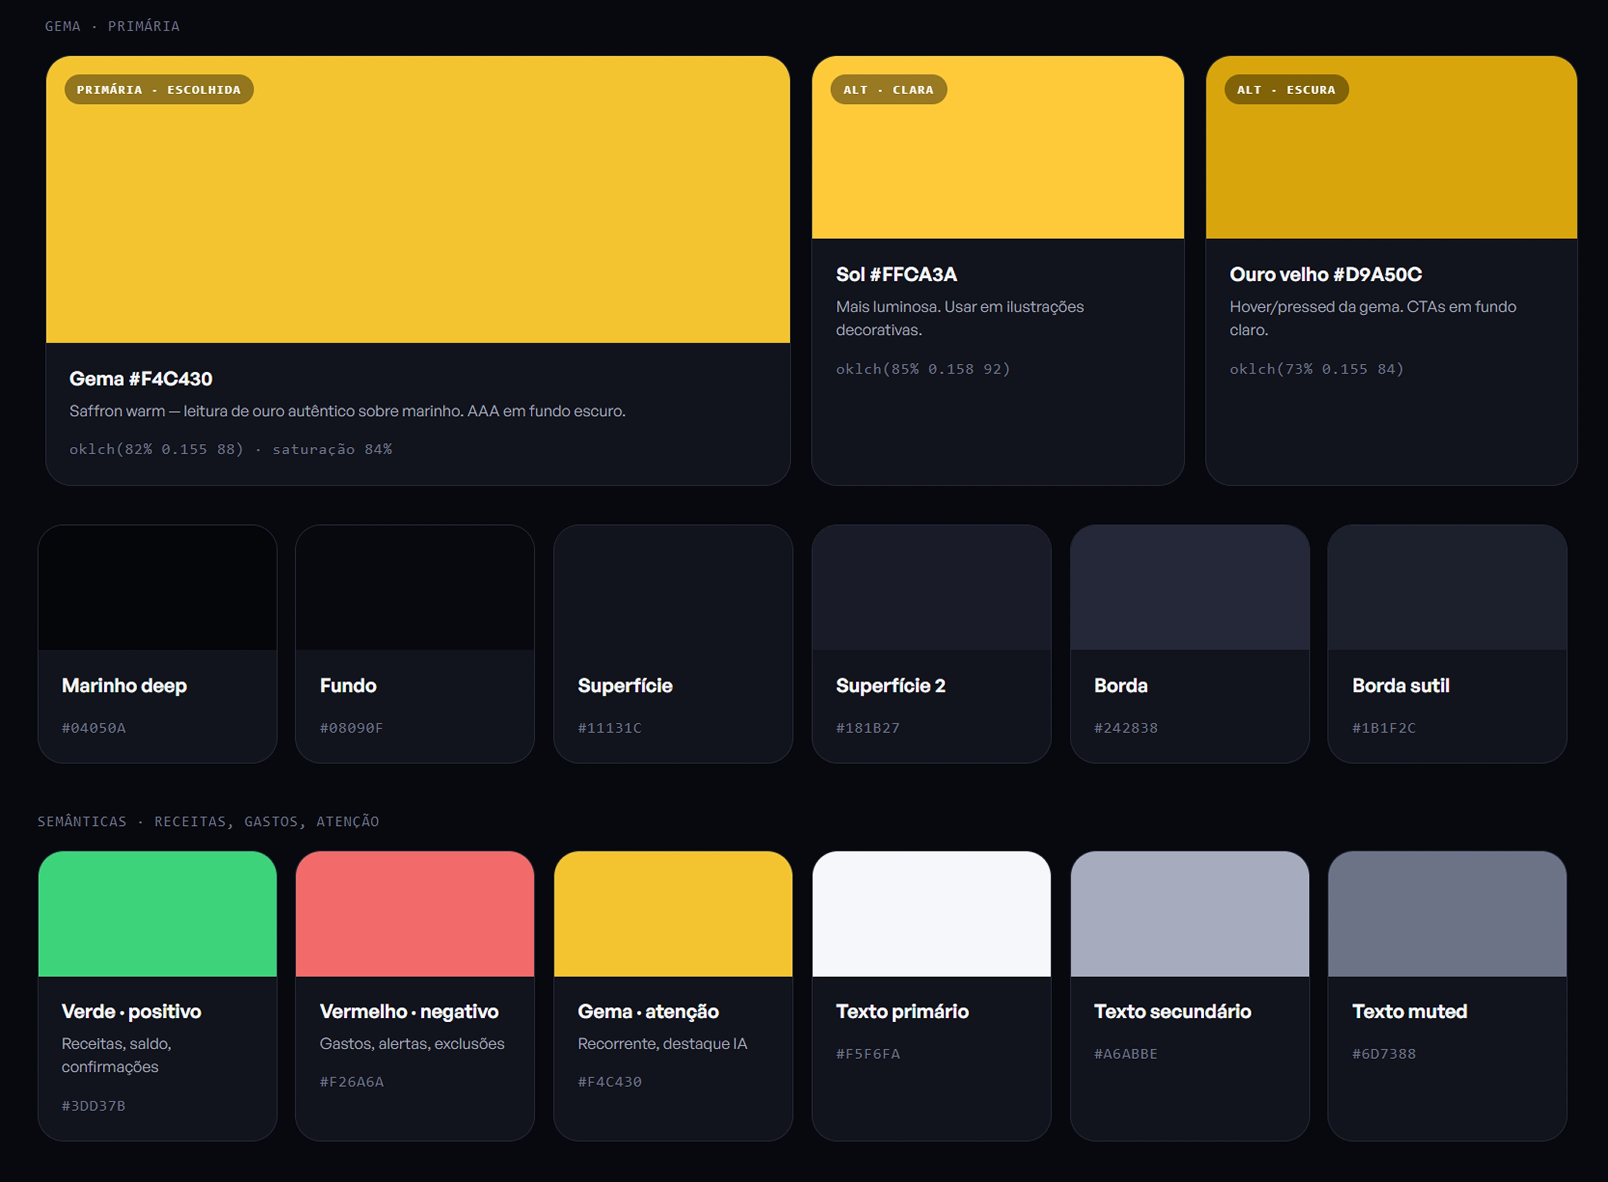Screen dimensions: 1608x1182
Task: Click the hex code '#08090F'
Action: (351, 728)
